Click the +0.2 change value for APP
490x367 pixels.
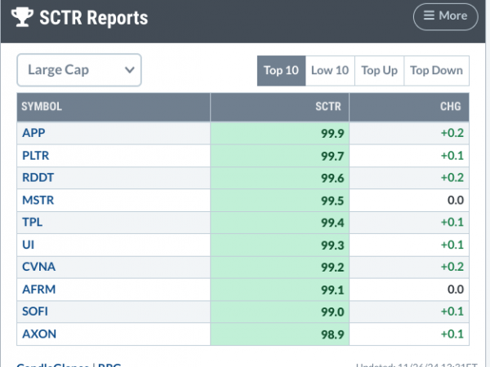coord(452,133)
